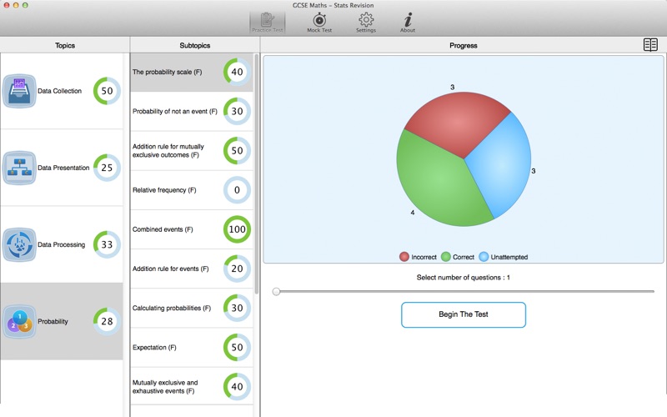Screen dimensions: 667x417
Task: Click the Probability topic icon
Action: (19, 321)
